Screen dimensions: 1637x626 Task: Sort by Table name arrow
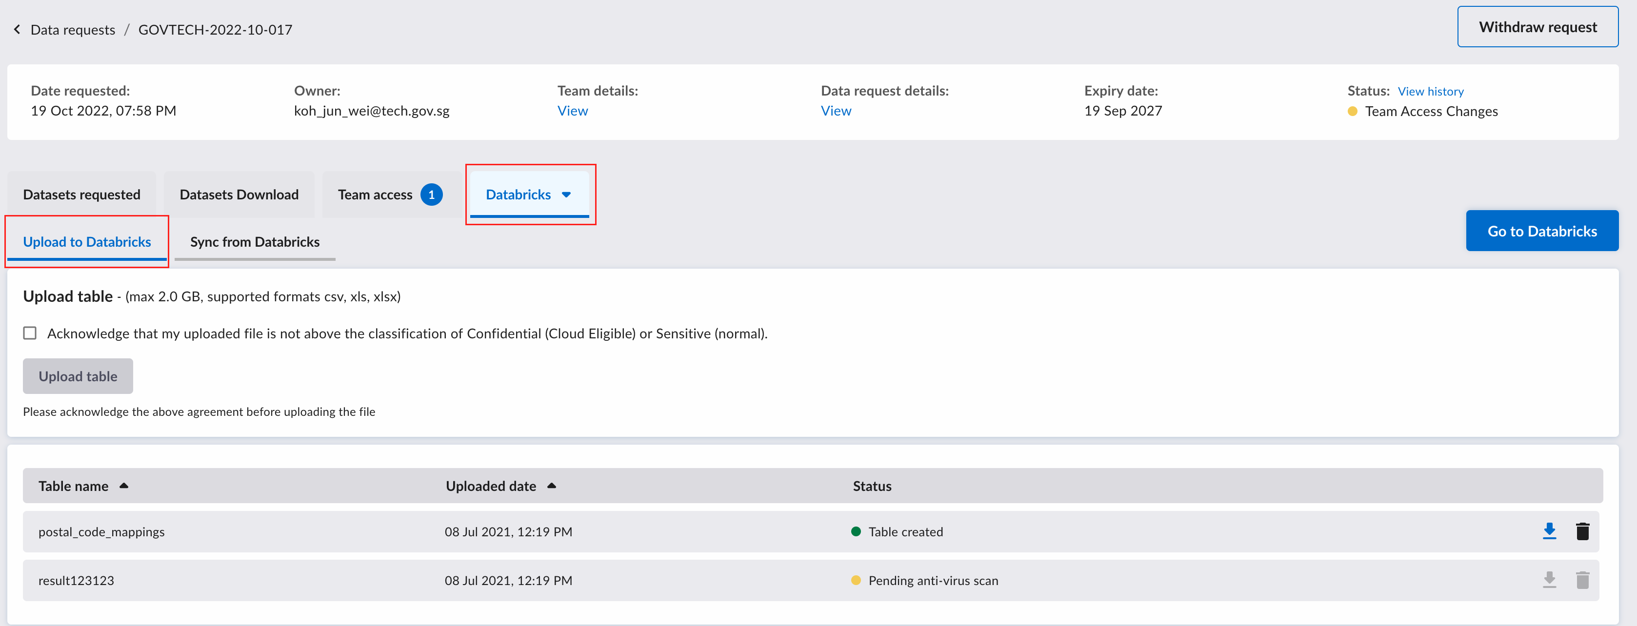pos(124,486)
